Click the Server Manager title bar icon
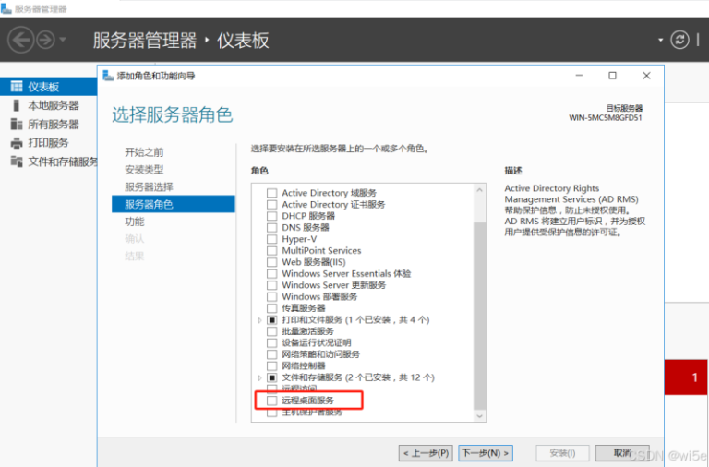The image size is (709, 467). coord(6,8)
